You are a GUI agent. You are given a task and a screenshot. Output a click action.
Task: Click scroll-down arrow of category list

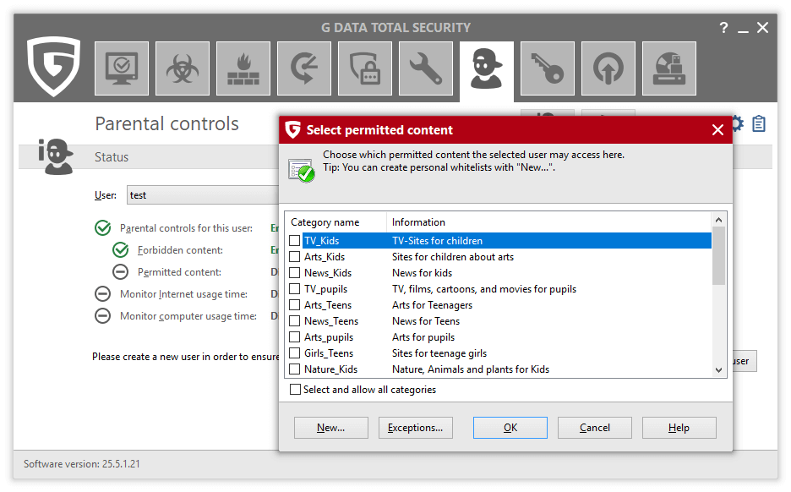click(x=719, y=369)
